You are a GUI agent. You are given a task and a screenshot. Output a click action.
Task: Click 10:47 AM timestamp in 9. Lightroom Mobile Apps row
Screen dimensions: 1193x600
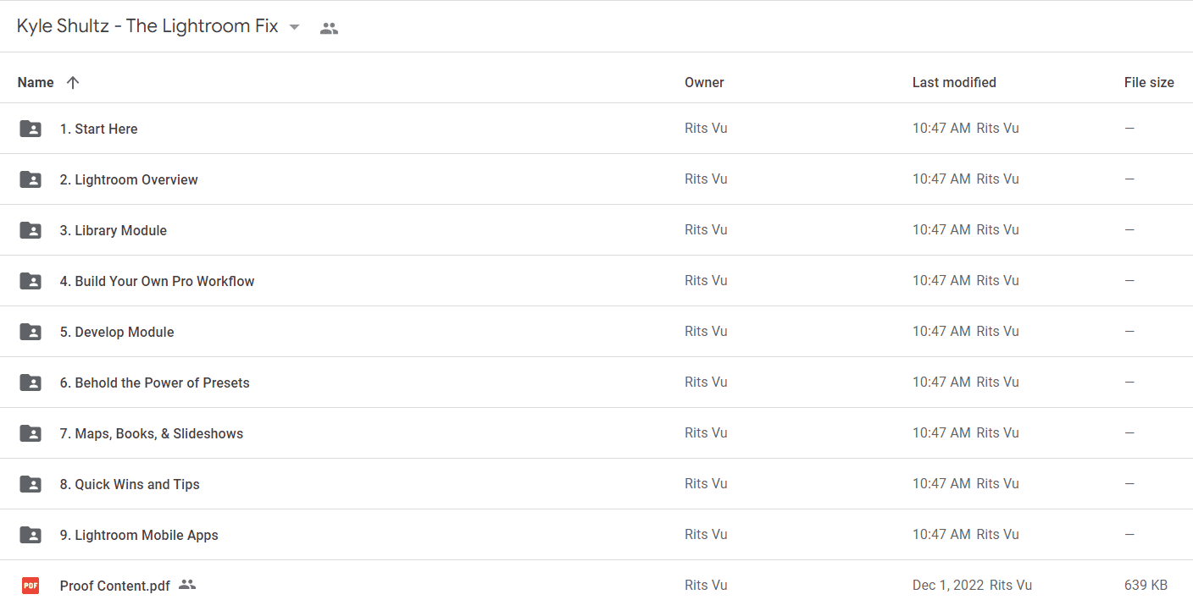[941, 535]
